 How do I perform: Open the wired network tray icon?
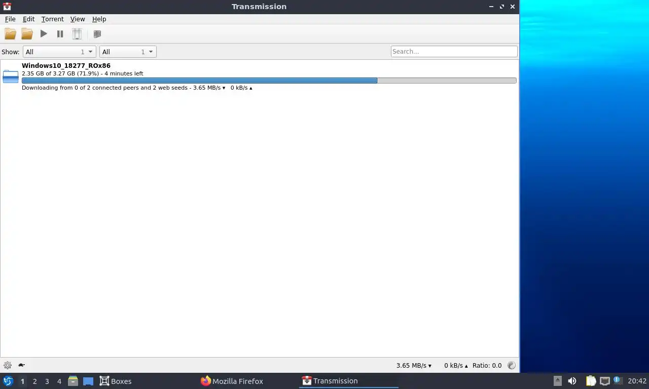pos(604,381)
